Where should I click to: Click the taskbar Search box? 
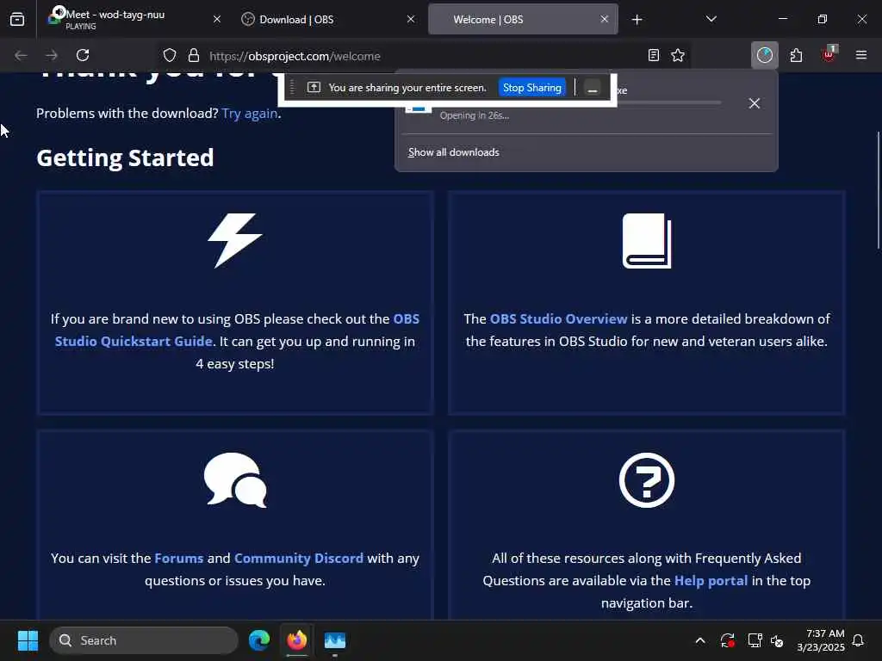(144, 640)
